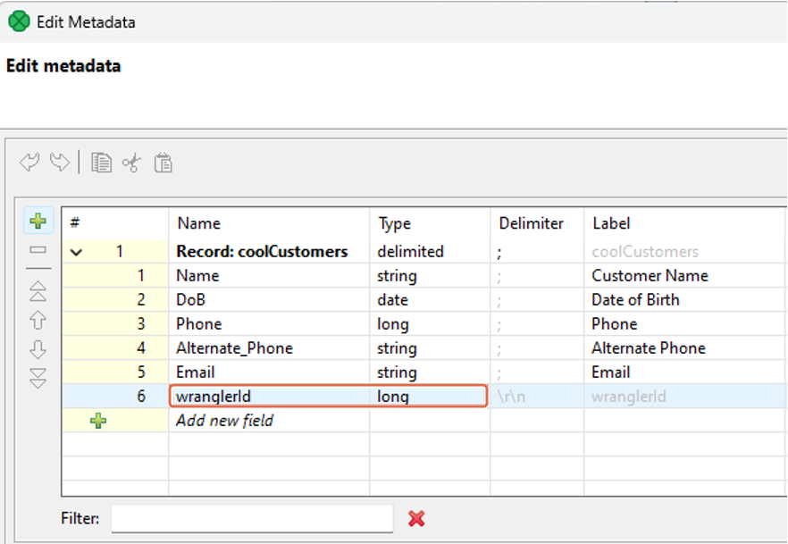Select the wranglerId name cell
The height and width of the screenshot is (544, 788).
pyautogui.click(x=268, y=397)
